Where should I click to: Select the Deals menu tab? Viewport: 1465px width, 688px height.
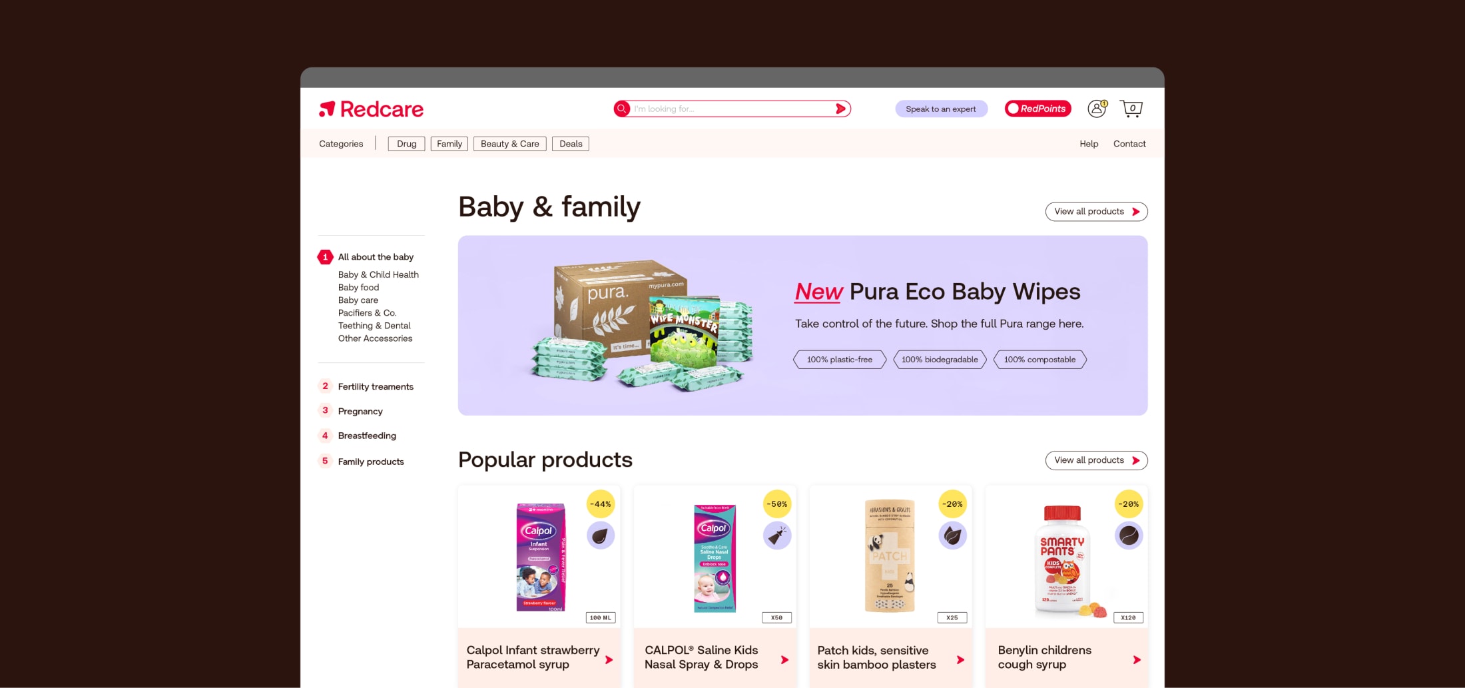click(571, 144)
